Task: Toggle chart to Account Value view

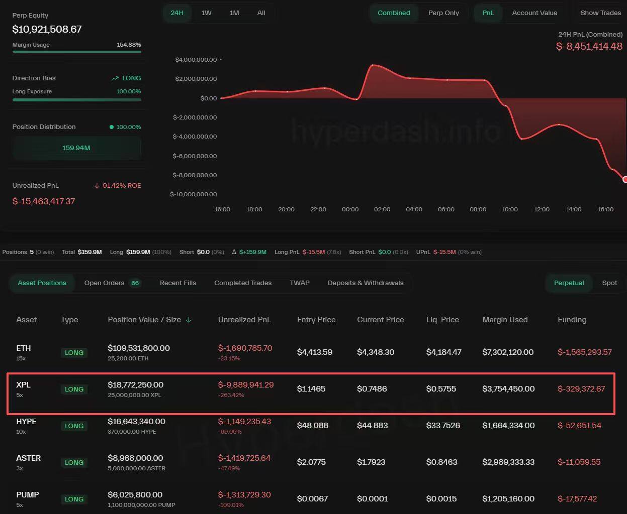Action: click(x=534, y=13)
